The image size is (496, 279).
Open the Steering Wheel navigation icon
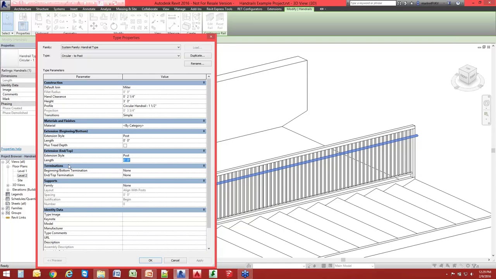click(486, 103)
